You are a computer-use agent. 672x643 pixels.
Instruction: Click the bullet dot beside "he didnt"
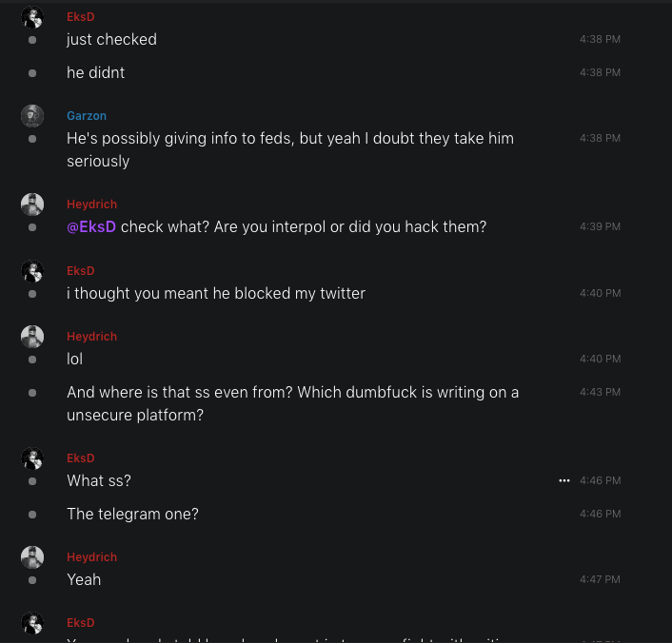32,72
